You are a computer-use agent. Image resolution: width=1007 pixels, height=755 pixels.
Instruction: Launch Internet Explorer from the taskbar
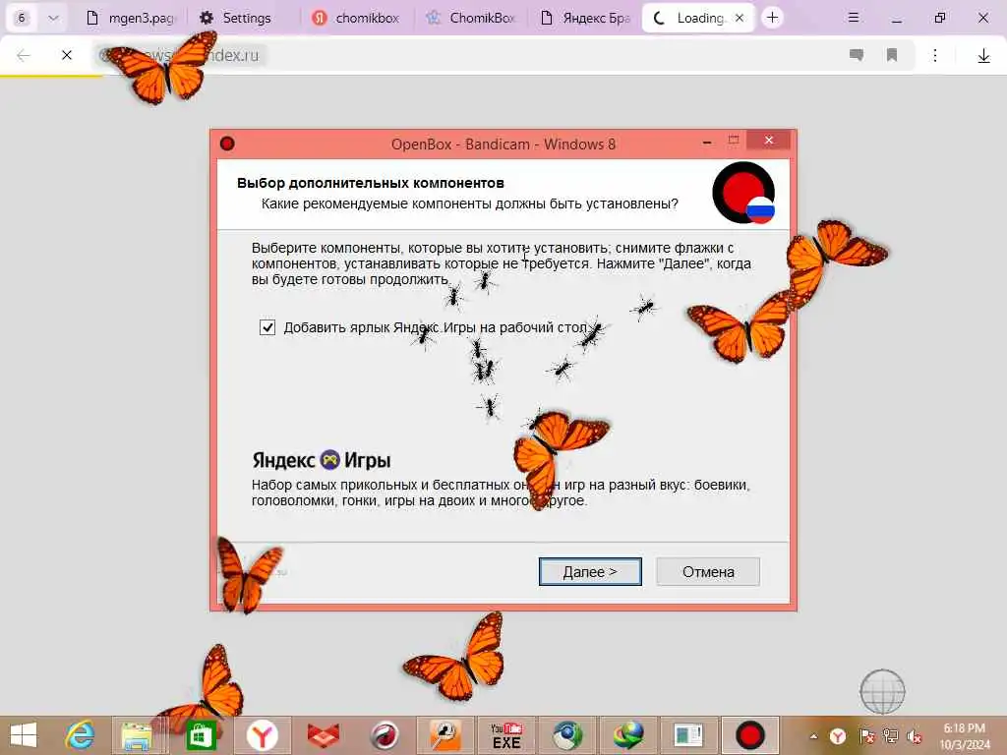pos(81,735)
